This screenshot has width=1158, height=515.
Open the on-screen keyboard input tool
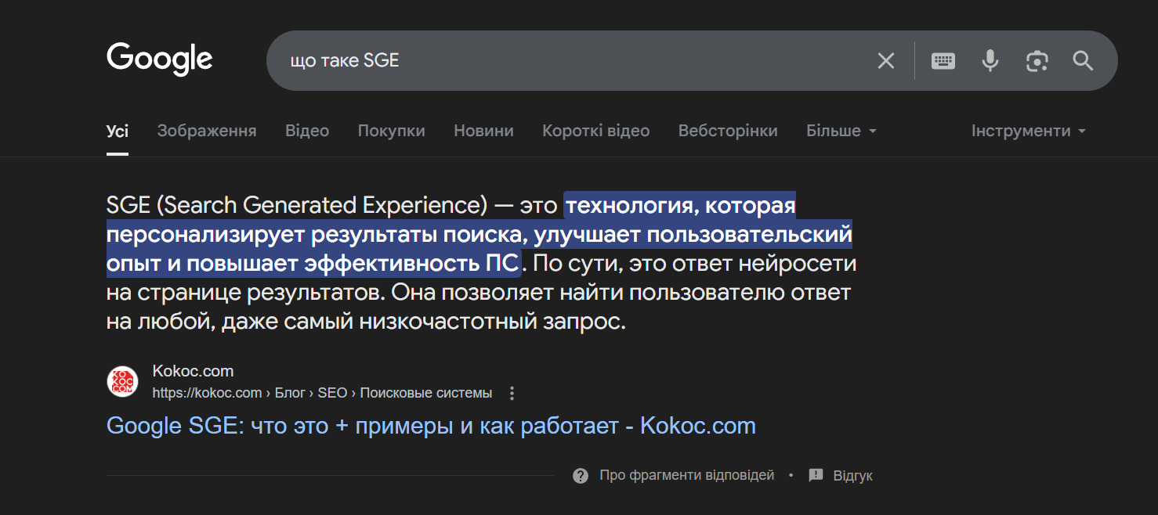click(x=943, y=61)
